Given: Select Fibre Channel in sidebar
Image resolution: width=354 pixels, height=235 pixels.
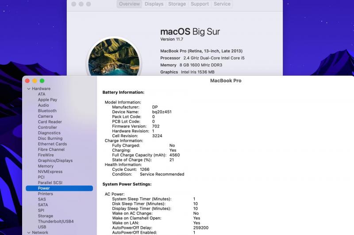Looking at the screenshot, I should point(51,150).
